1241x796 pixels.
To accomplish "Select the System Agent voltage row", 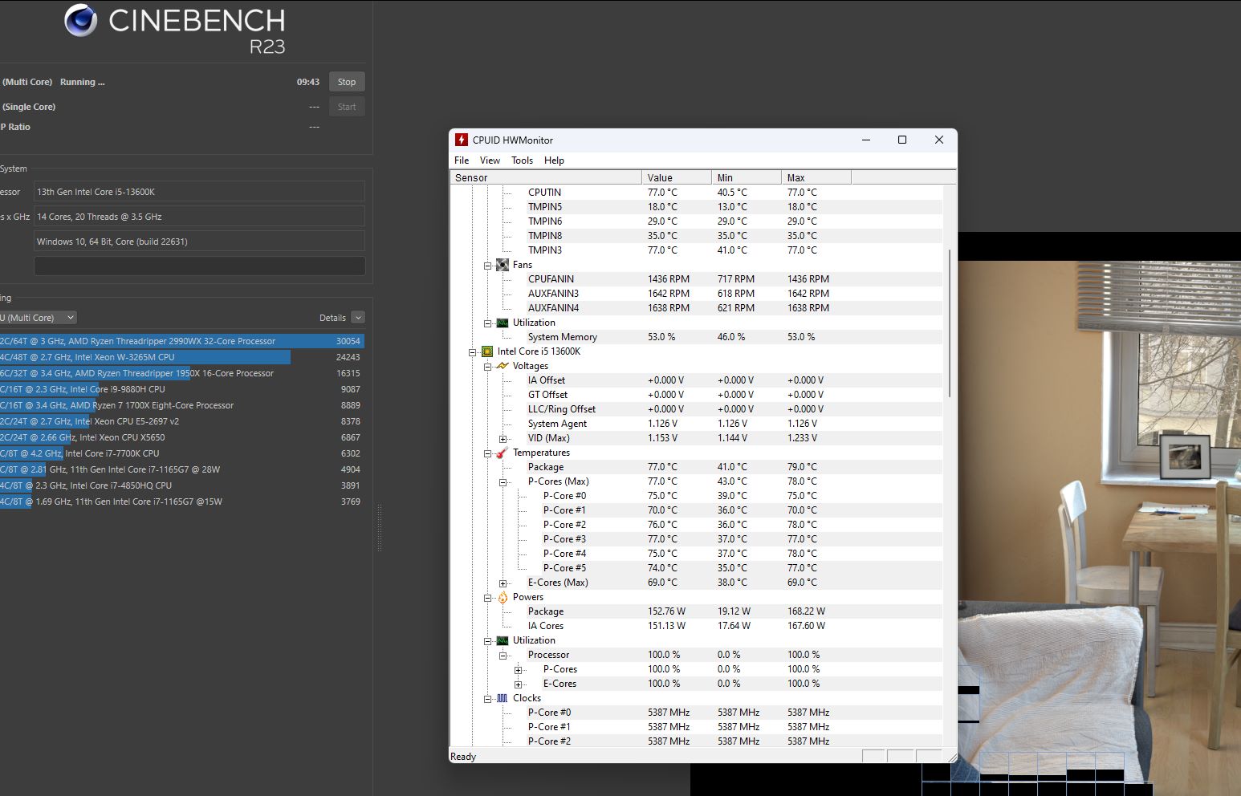I will pyautogui.click(x=696, y=424).
